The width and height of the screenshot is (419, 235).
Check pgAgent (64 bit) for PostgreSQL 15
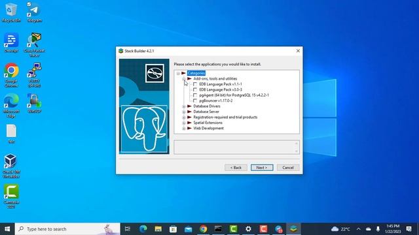[x=195, y=95]
